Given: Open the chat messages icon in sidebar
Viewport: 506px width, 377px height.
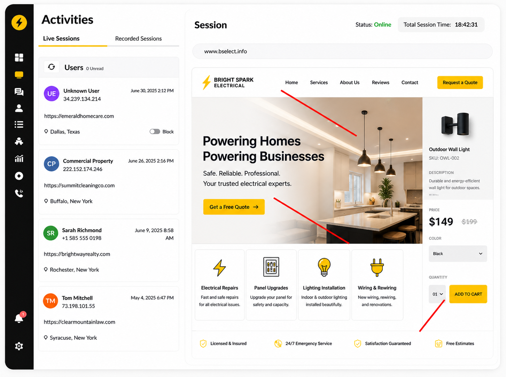Looking at the screenshot, I should (x=19, y=92).
